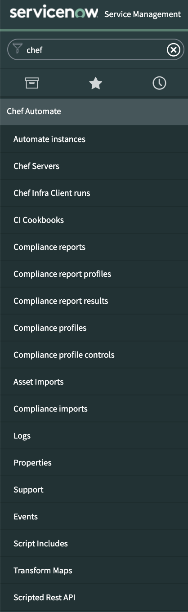Viewport: 188px width, 612px height.
Task: Open the History clock tab
Action: click(159, 83)
